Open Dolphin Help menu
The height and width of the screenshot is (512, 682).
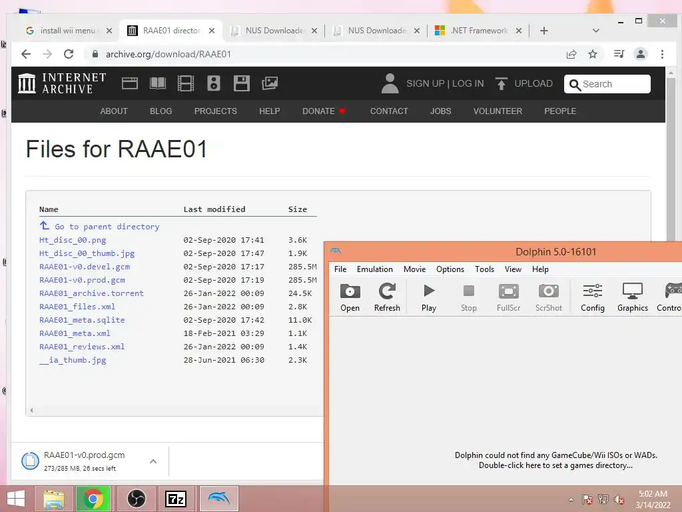(540, 269)
